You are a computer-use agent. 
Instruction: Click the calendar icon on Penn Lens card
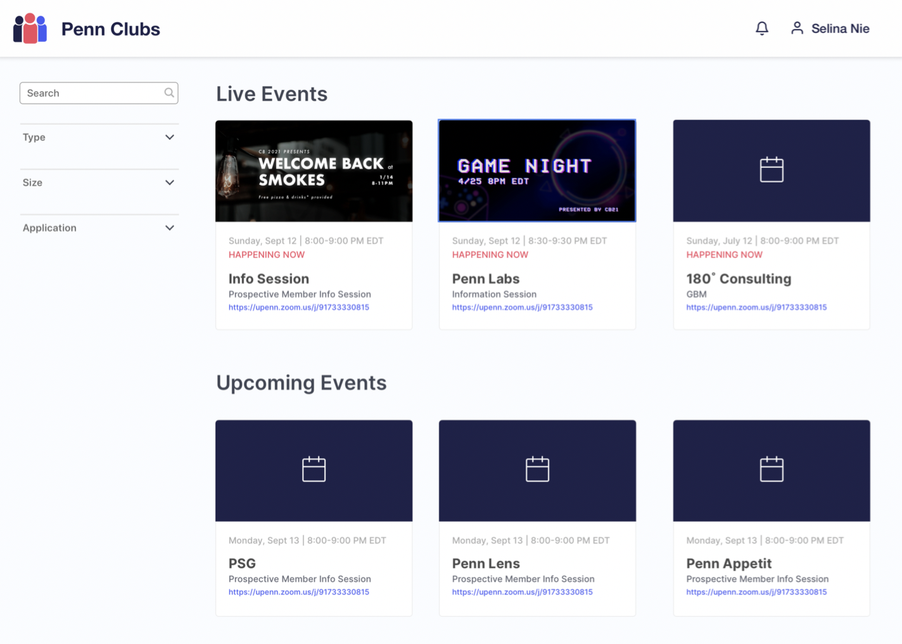coord(537,469)
